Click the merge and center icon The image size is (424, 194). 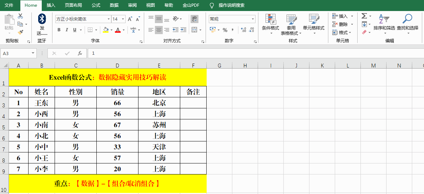[194, 30]
